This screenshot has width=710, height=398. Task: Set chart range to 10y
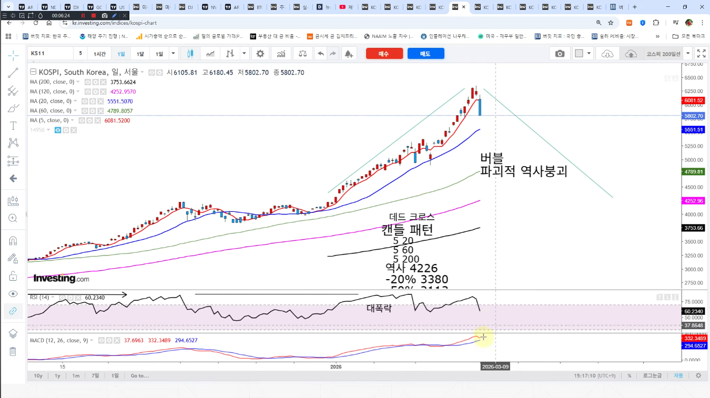point(38,376)
